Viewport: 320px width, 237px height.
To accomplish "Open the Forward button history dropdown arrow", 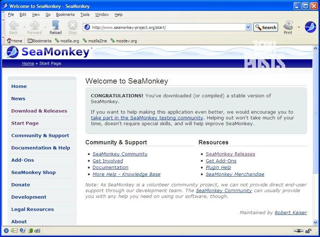I will click(x=45, y=27).
